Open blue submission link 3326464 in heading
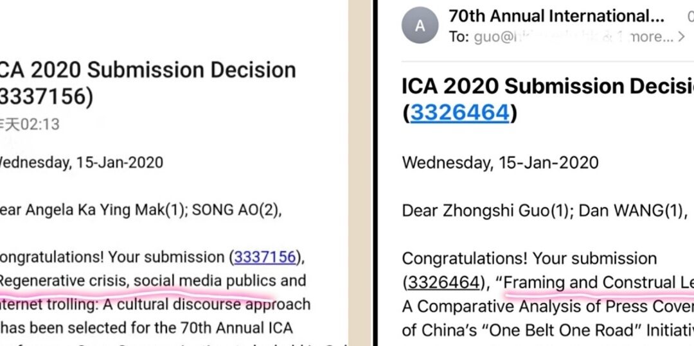The width and height of the screenshot is (694, 346). (460, 113)
